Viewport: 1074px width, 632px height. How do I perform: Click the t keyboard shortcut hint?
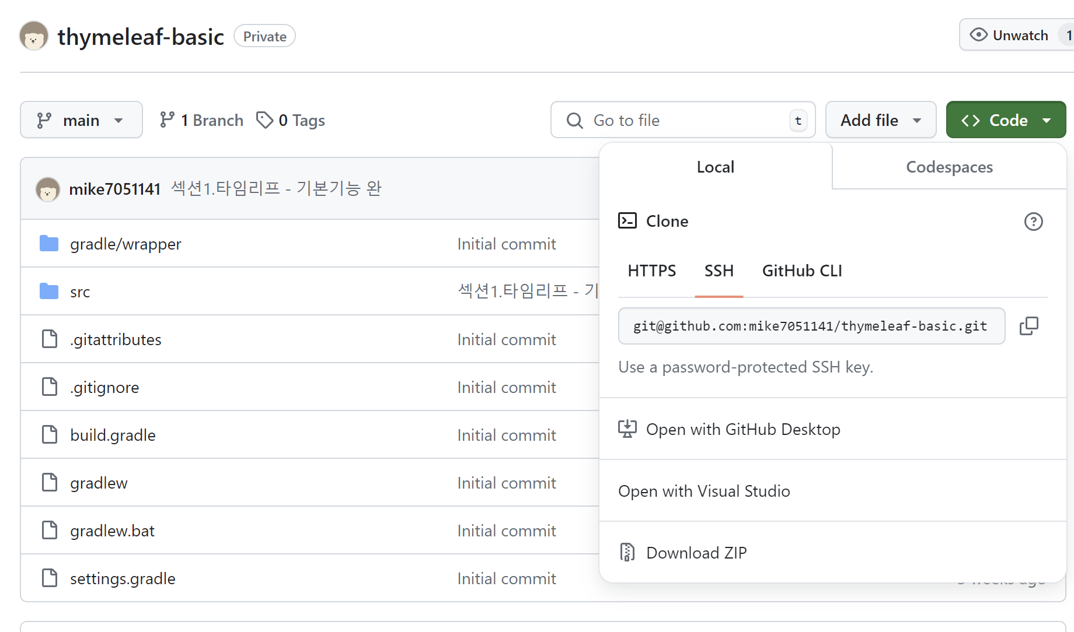coord(798,121)
